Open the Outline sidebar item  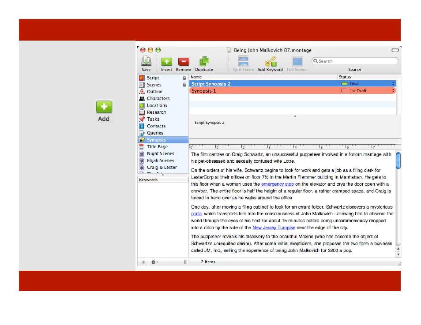coord(162,92)
